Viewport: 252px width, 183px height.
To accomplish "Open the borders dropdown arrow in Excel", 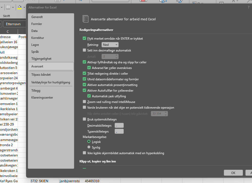I will [13, 7].
